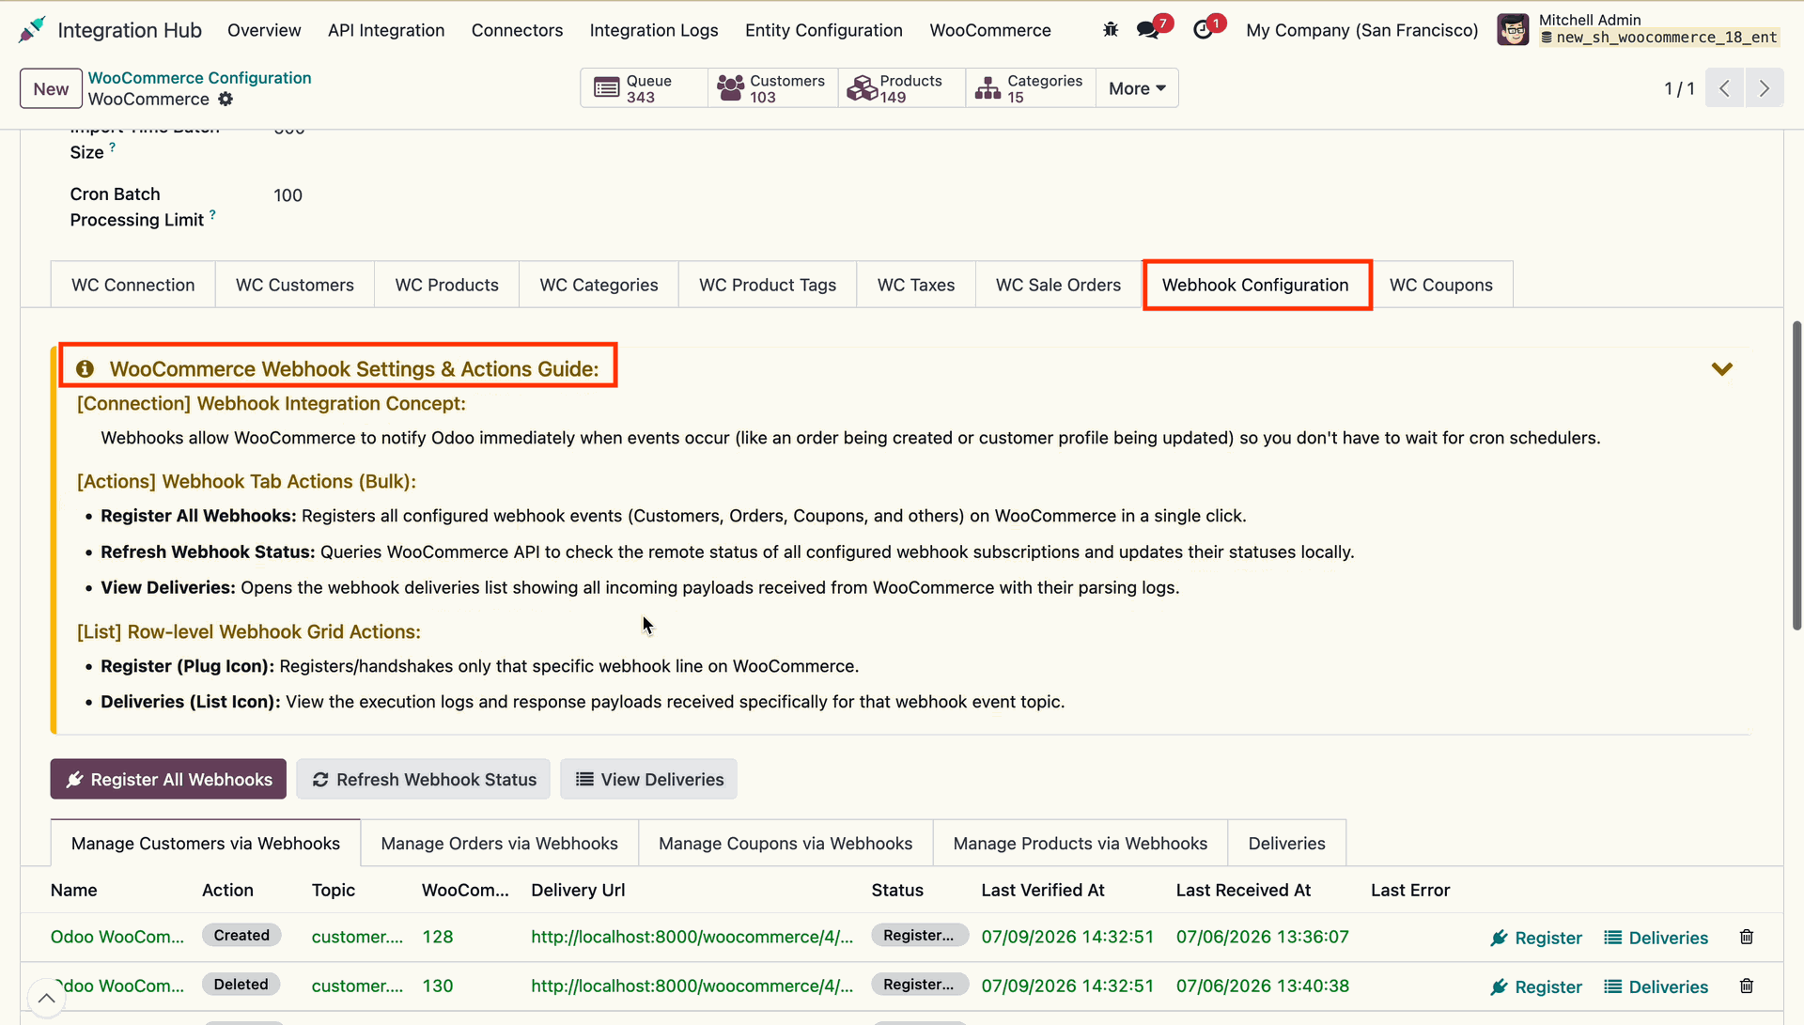
Task: Switch to WC Products tab
Action: (446, 285)
